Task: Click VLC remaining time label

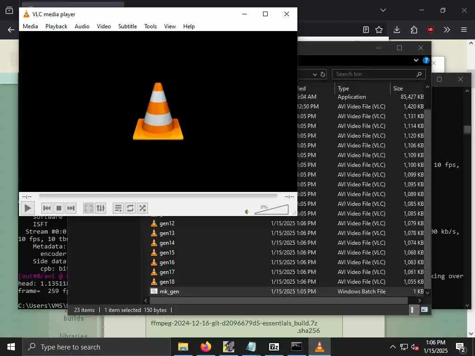Action: (289, 197)
